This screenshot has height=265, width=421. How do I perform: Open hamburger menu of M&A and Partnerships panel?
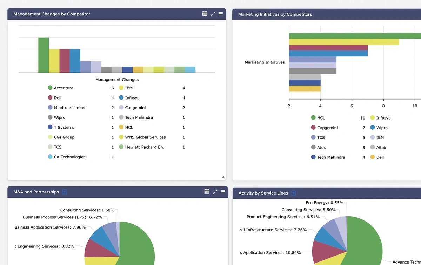coord(223,192)
